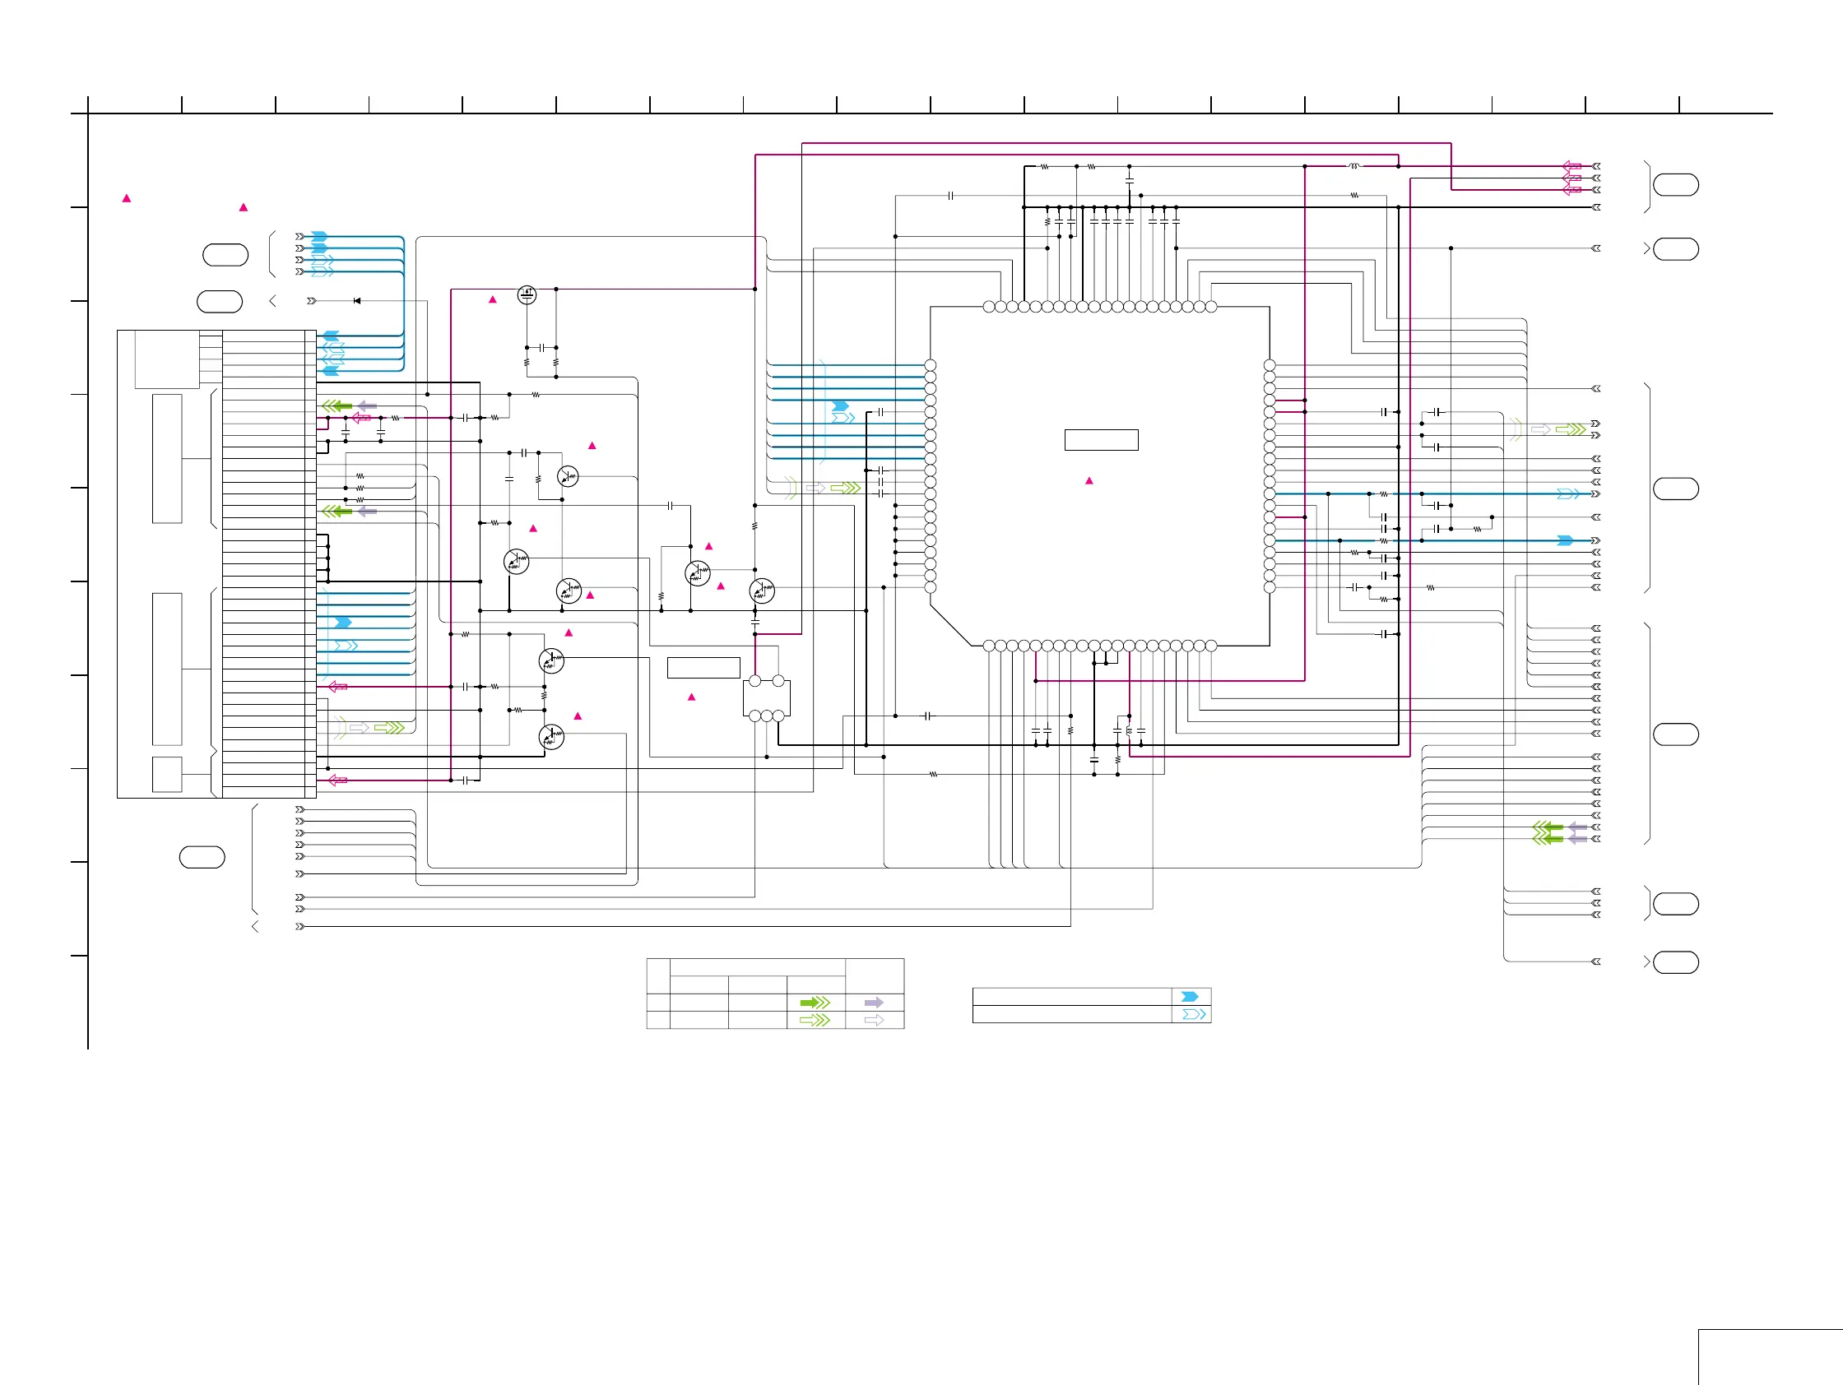Click the empty label box centered in the large IC

pos(1102,440)
